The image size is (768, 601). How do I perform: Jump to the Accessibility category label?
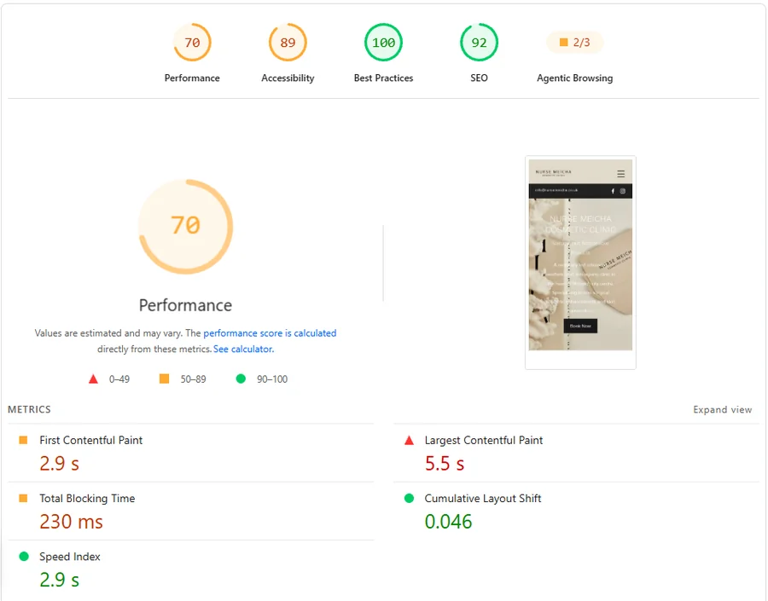288,78
